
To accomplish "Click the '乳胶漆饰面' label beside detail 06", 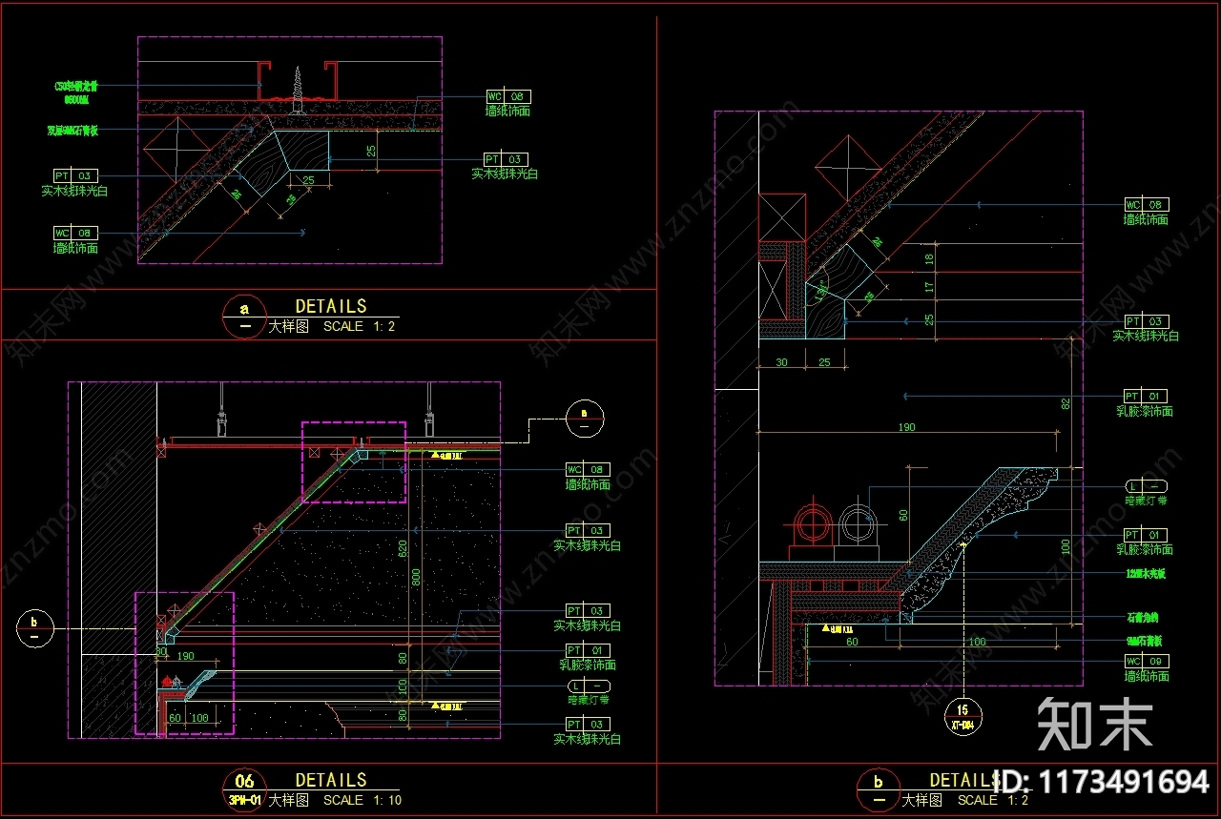I will point(588,665).
